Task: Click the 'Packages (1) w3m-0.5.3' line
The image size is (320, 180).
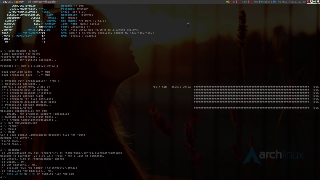Action: pos(29,66)
